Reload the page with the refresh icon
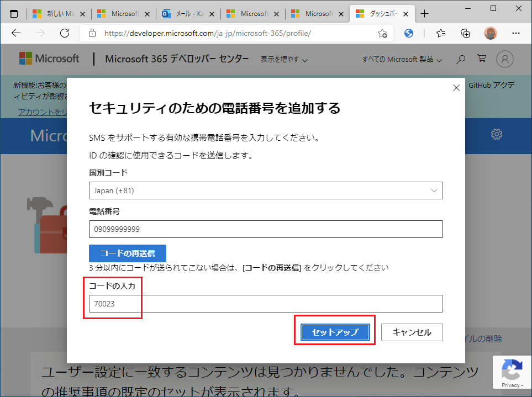Viewport: 532px width, 397px height. pos(65,33)
